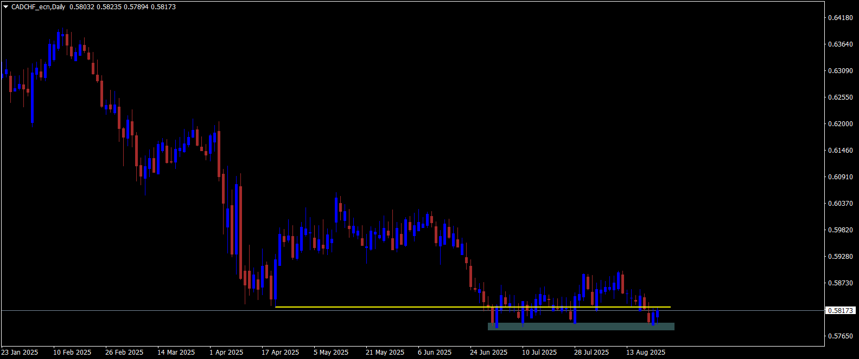
Task: Click the 13 Aug 2025 date label
Action: (646, 353)
